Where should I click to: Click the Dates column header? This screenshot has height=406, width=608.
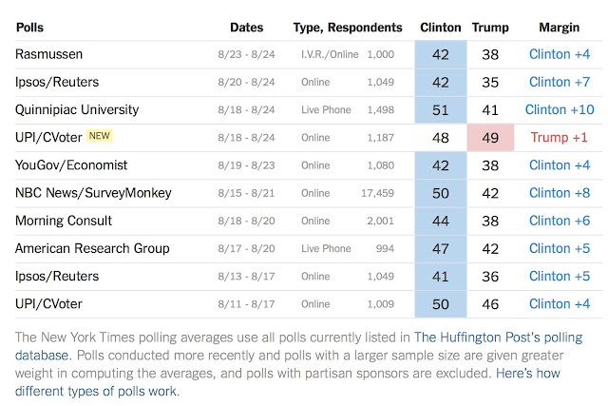[x=247, y=28]
